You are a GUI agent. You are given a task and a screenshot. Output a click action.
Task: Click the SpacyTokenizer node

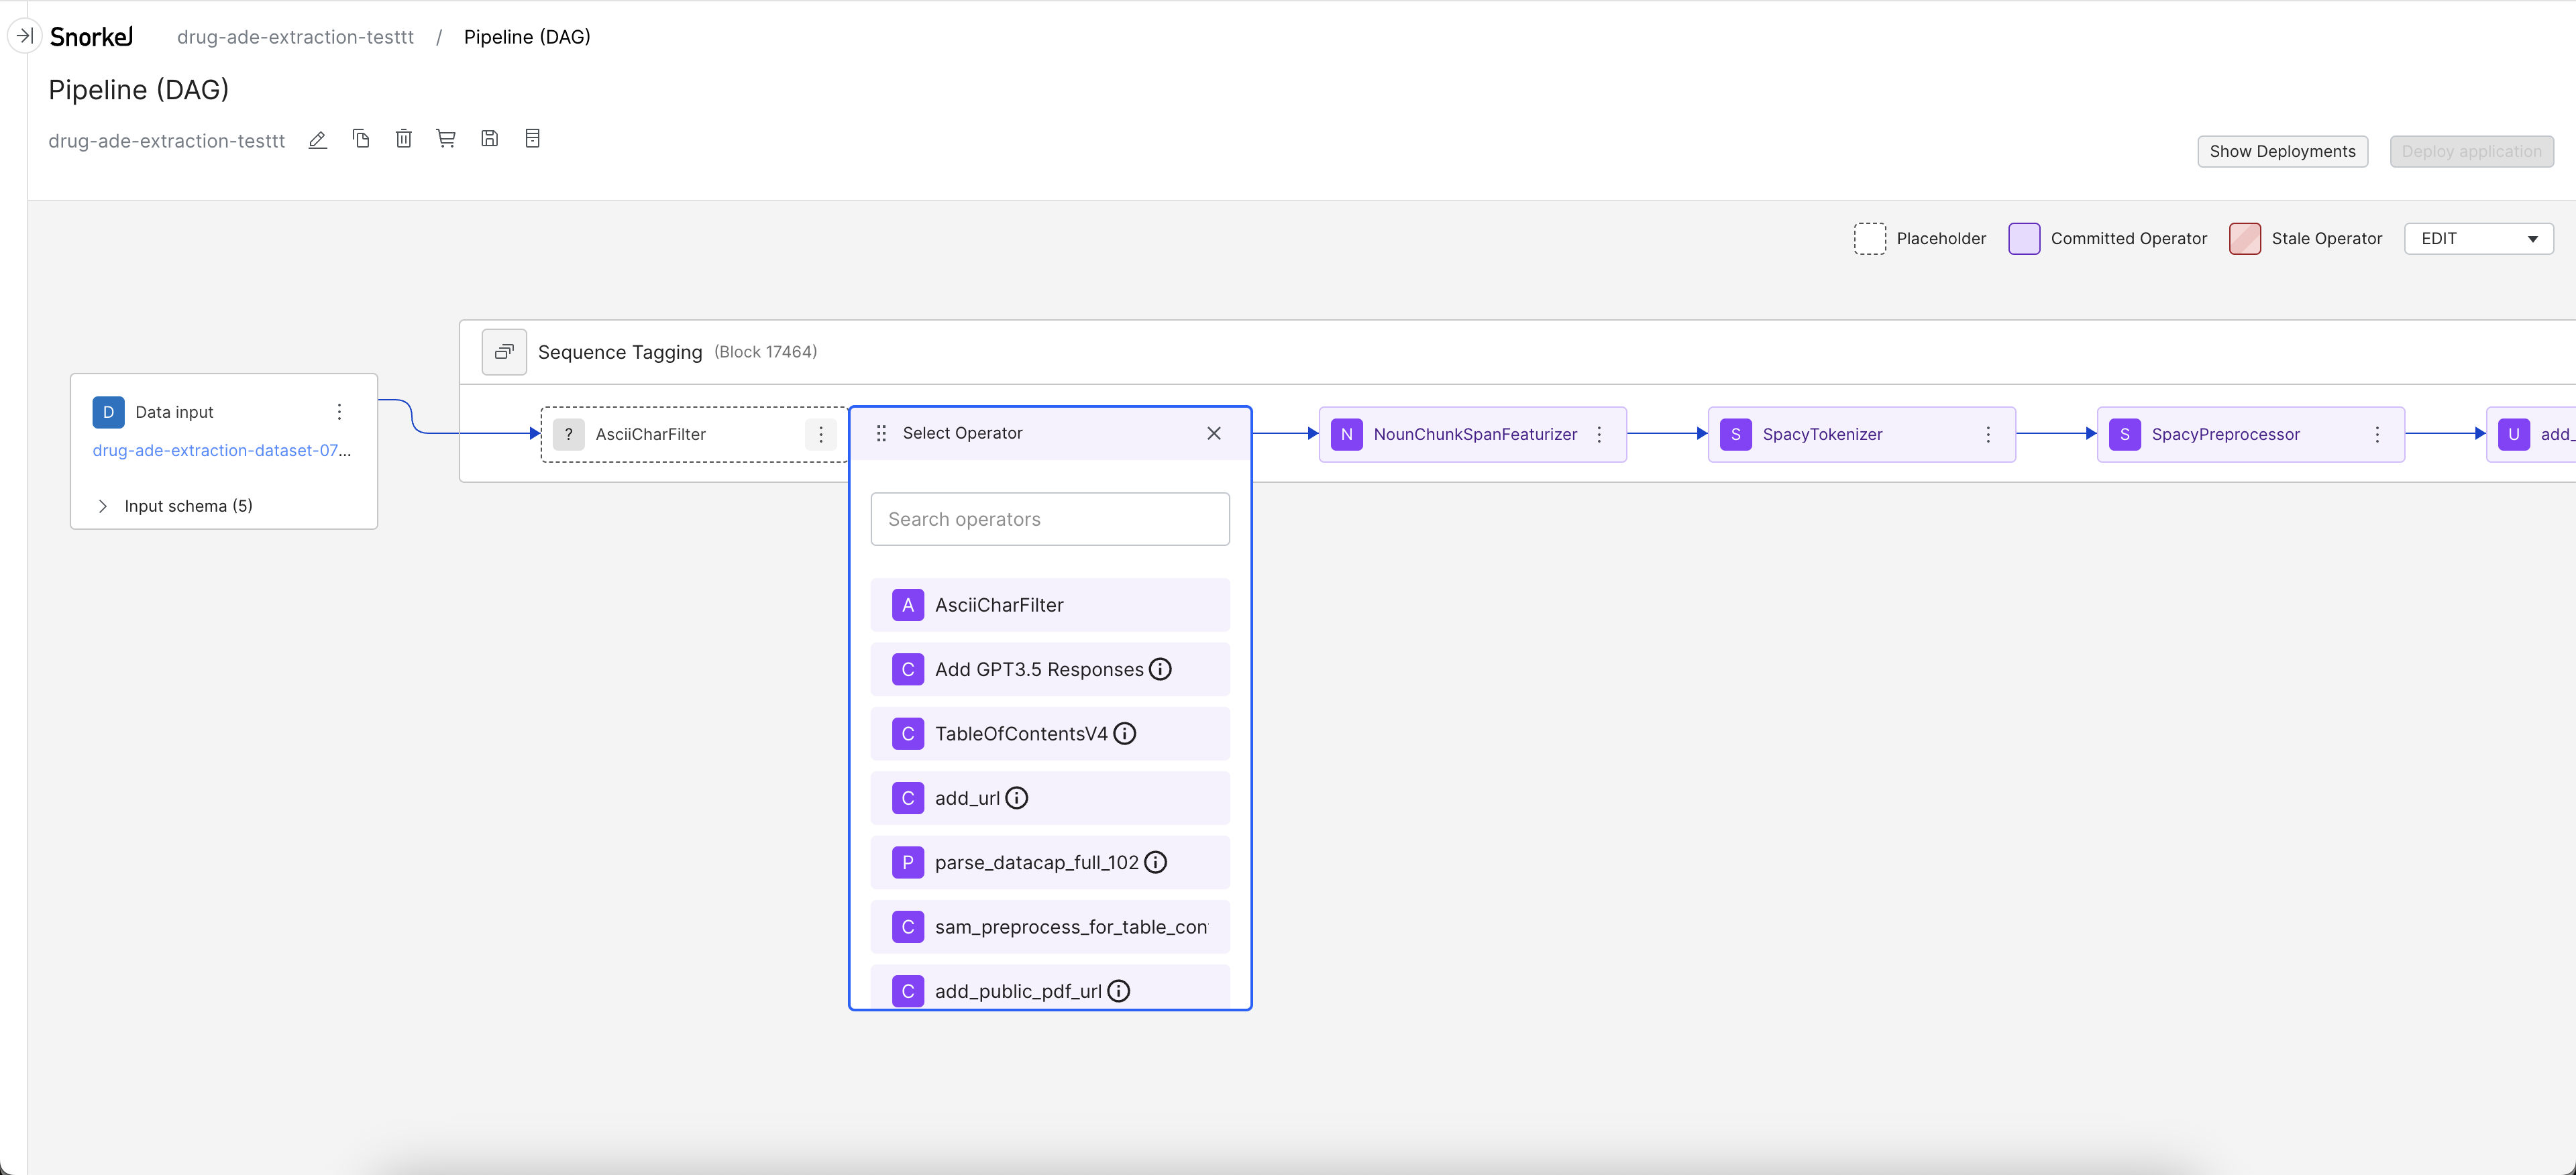[x=1862, y=434]
